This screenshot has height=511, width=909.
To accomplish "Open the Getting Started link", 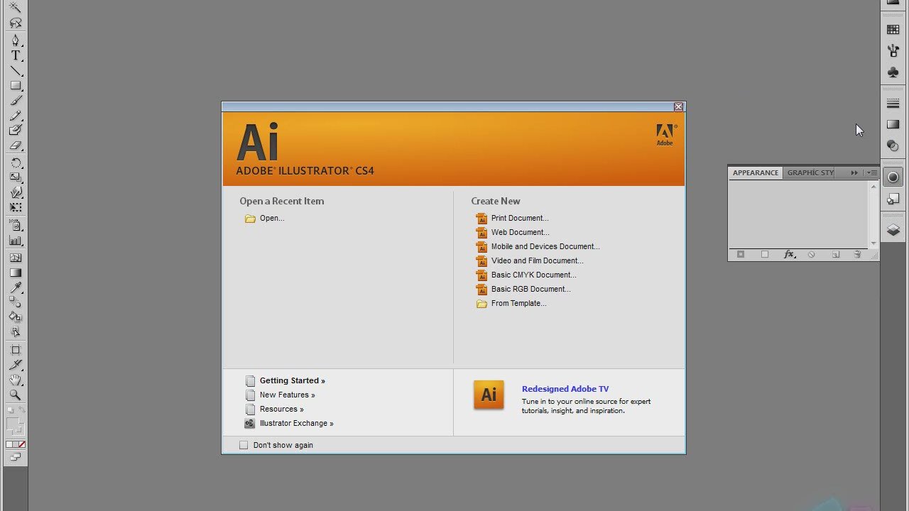I will pyautogui.click(x=285, y=380).
